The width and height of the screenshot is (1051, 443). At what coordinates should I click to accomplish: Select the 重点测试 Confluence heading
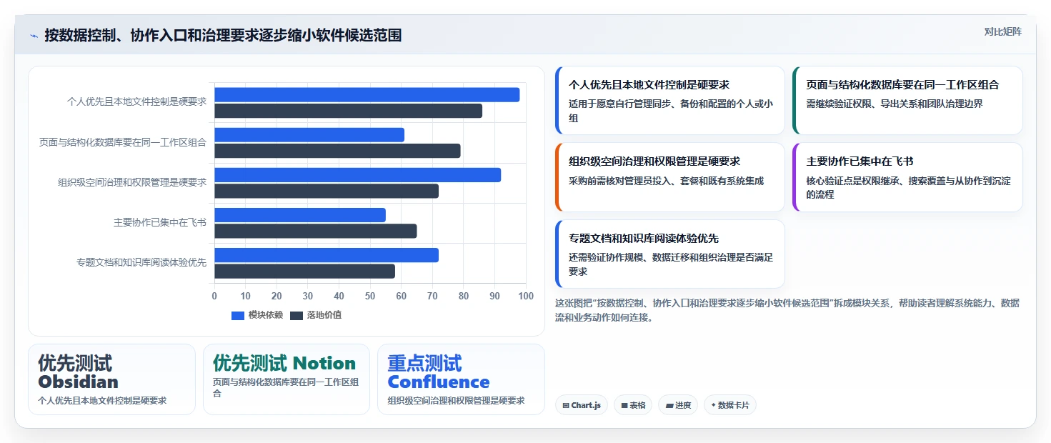point(439,372)
